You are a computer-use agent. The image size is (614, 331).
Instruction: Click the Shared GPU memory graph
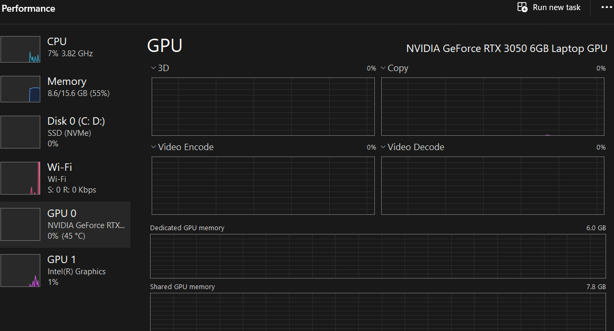378,312
